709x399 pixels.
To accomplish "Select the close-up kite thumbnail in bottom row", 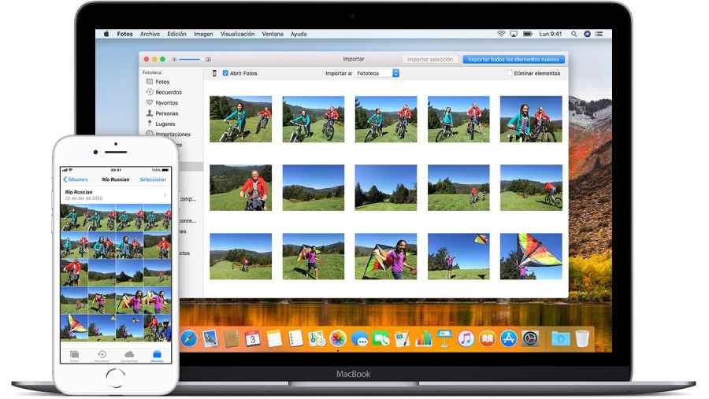I will 531,257.
